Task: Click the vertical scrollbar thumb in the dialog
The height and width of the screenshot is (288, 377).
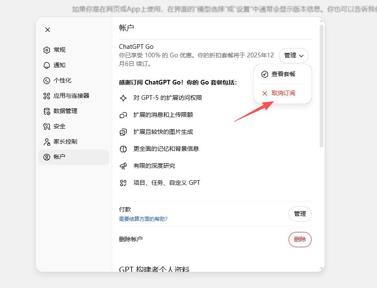Action: [321, 86]
